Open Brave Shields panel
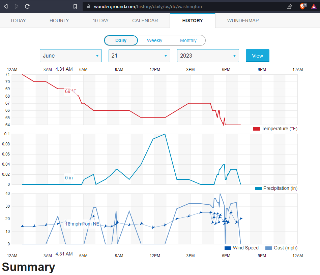 point(303,6)
